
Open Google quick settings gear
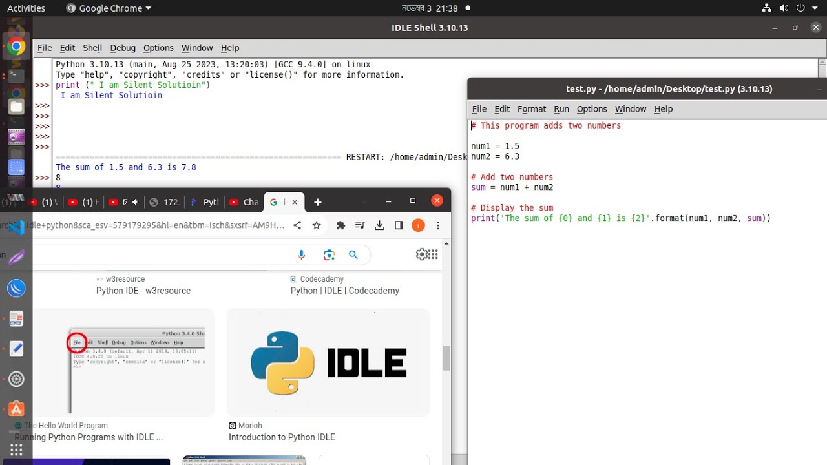[421, 254]
